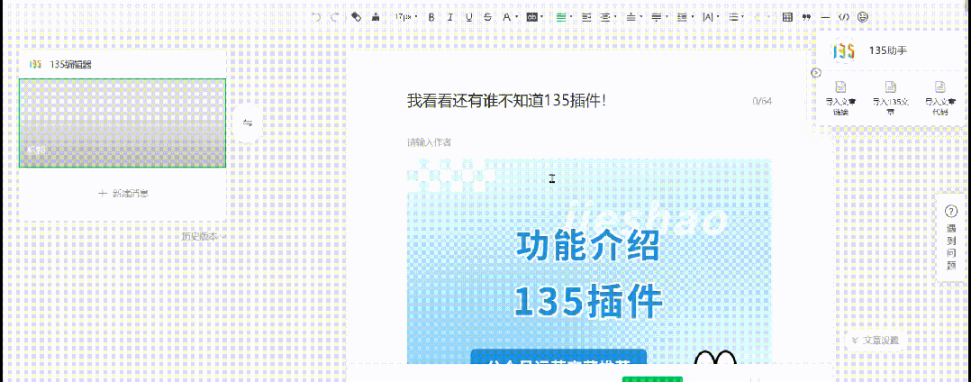This screenshot has width=971, height=382.
Task: Toggle italic text style
Action: point(450,16)
